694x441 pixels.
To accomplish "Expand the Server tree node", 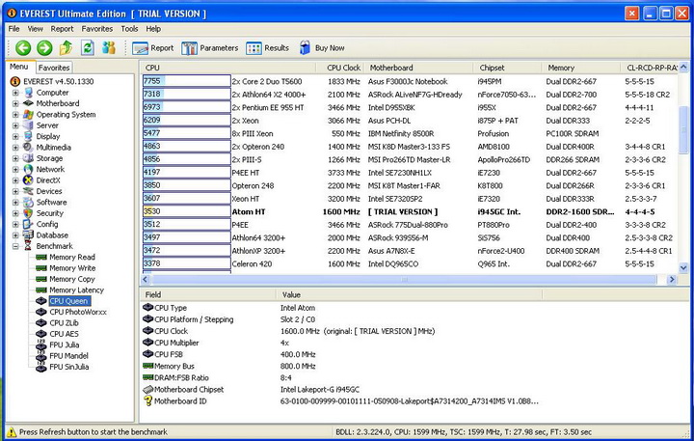I will tap(15, 125).
